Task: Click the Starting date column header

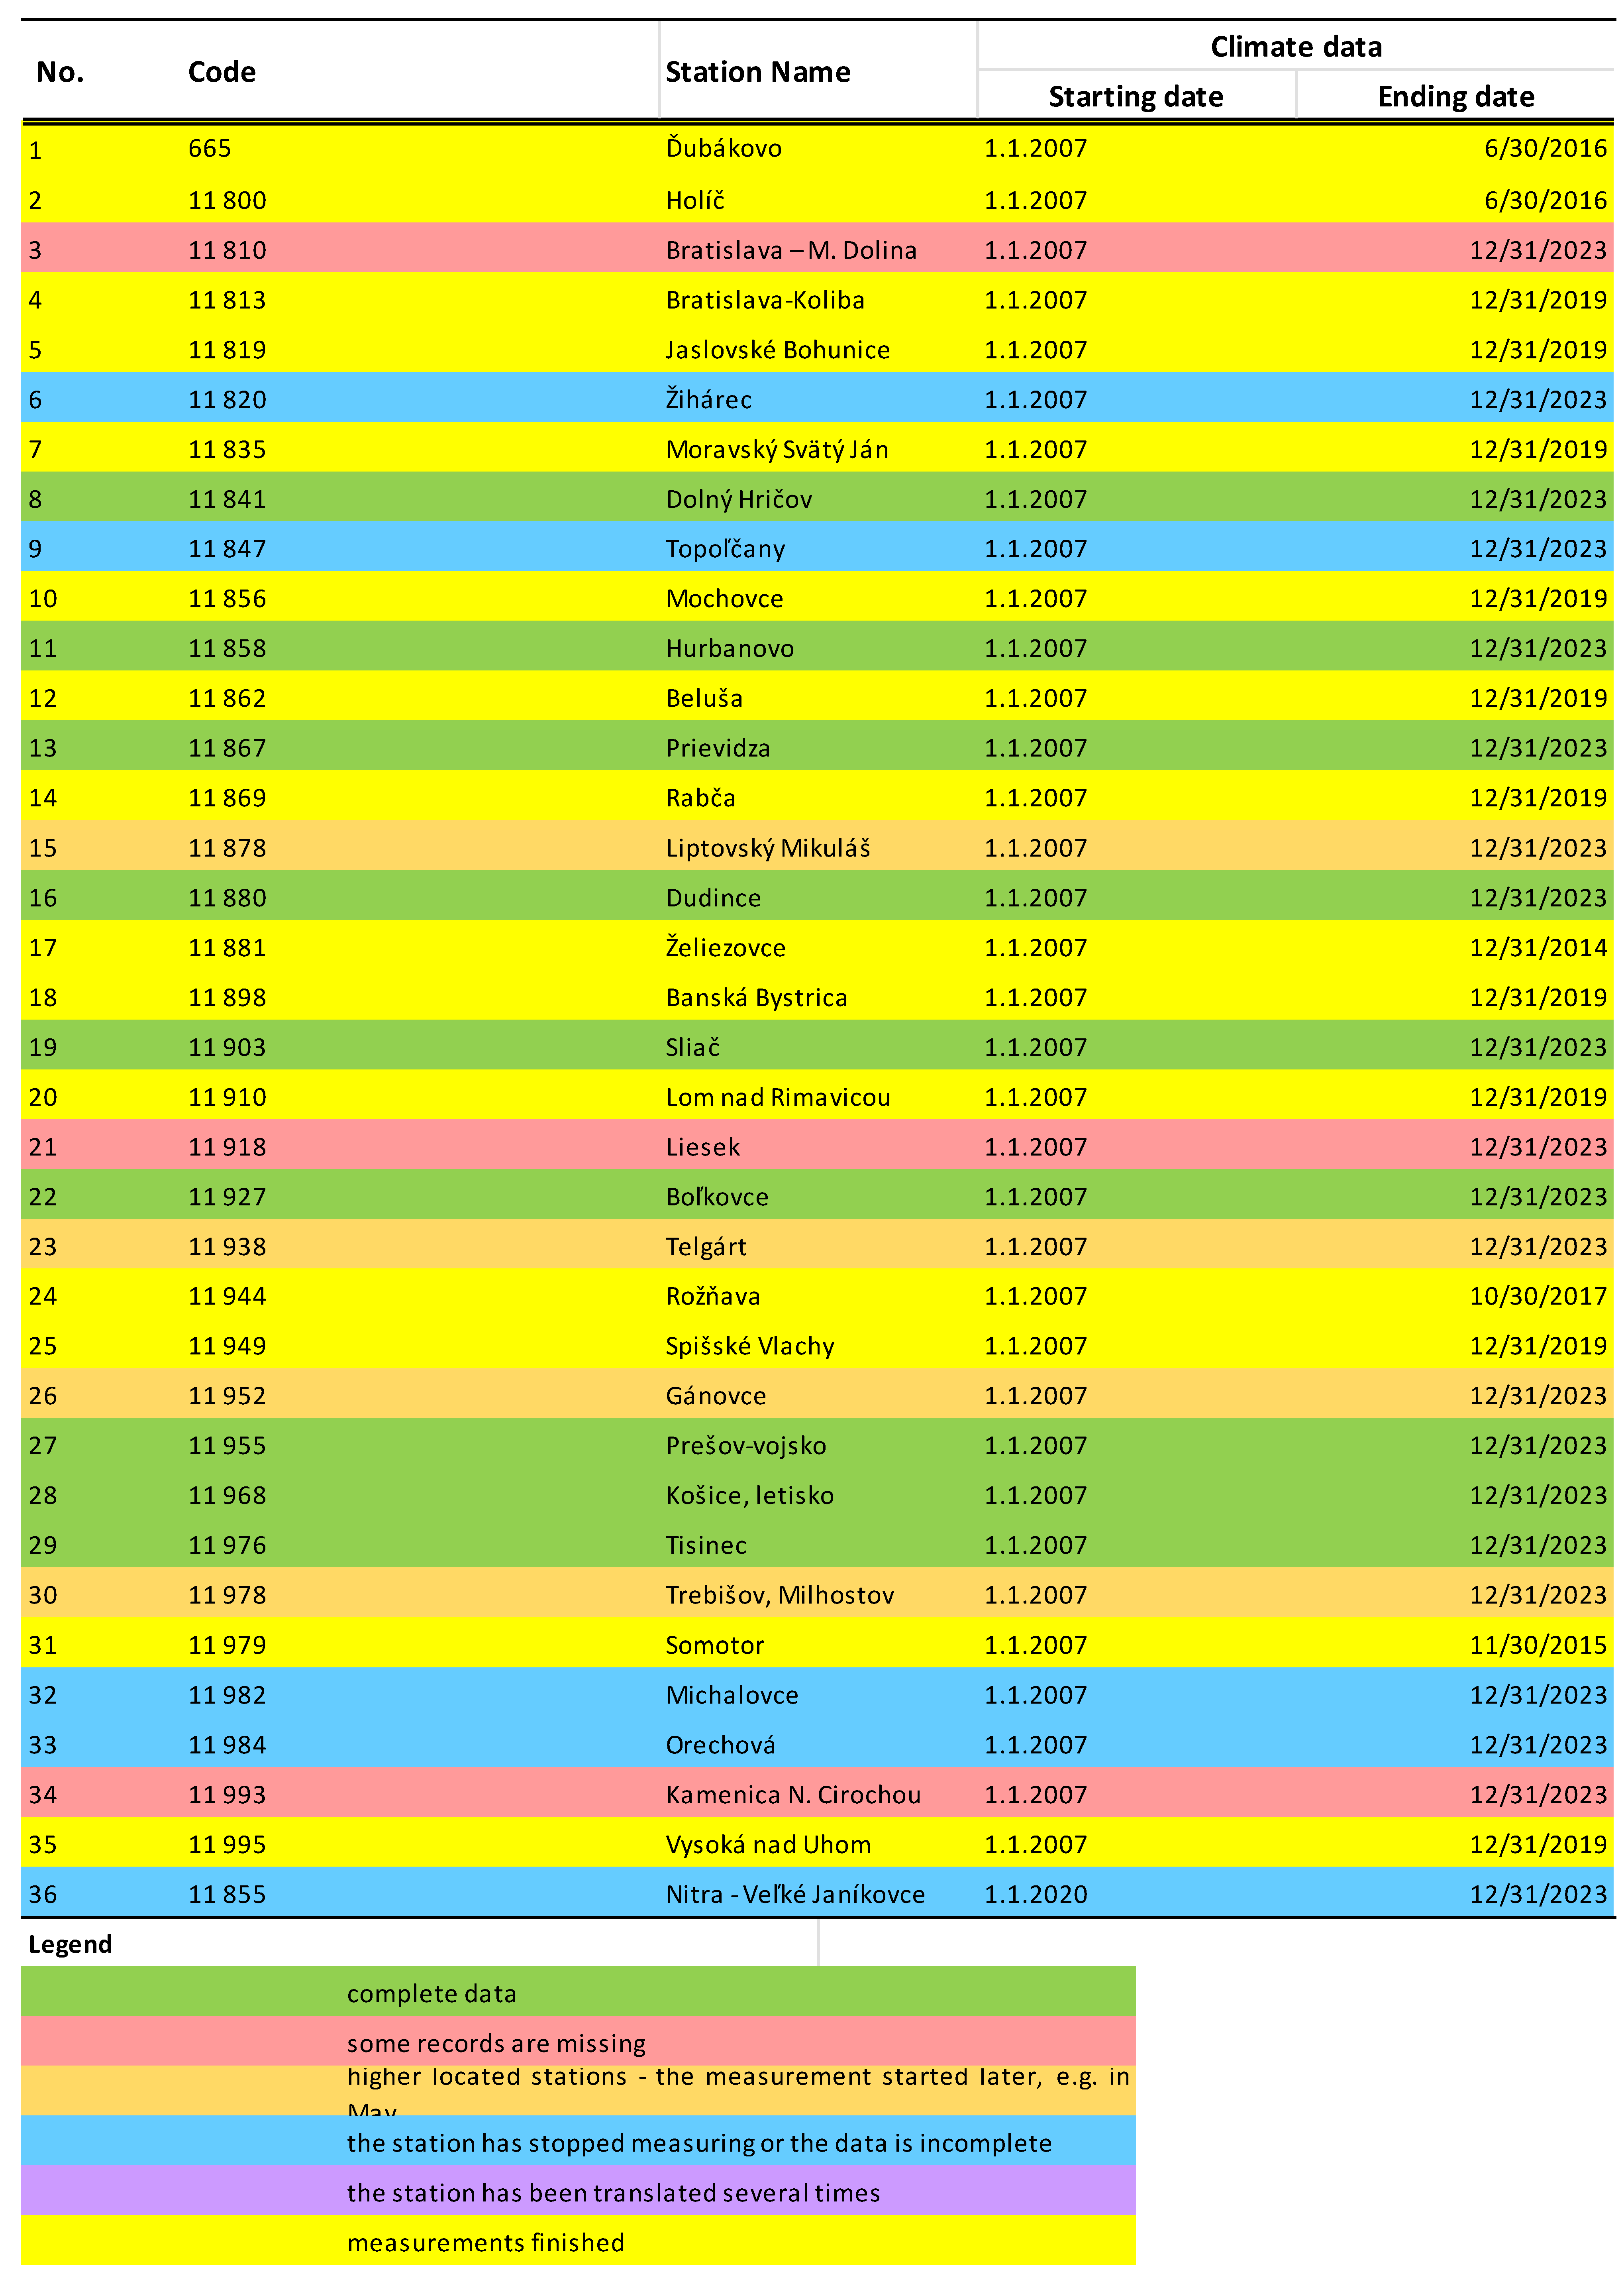Action: [x=1135, y=96]
